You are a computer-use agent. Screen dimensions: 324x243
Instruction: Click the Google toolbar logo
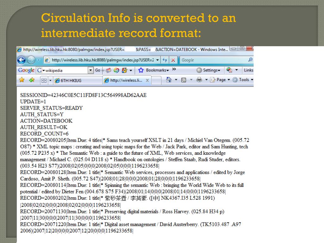[x=26, y=70]
